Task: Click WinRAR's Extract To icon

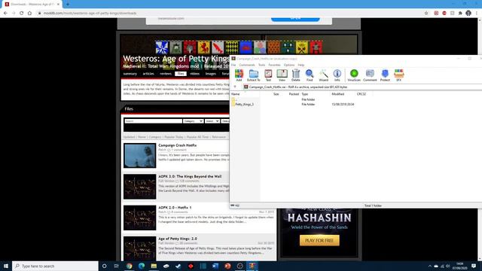Action: [254, 75]
